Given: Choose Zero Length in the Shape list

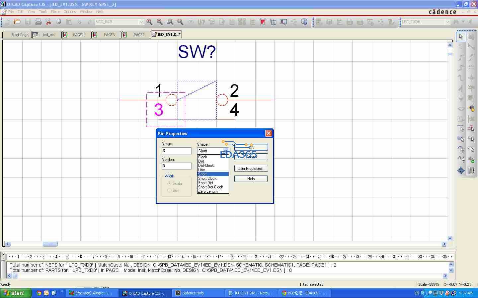Looking at the screenshot, I should point(213,191).
